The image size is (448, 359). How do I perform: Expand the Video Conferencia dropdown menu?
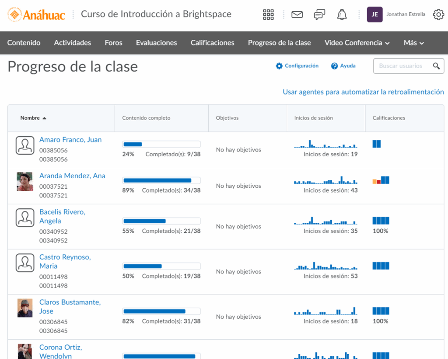coord(357,43)
